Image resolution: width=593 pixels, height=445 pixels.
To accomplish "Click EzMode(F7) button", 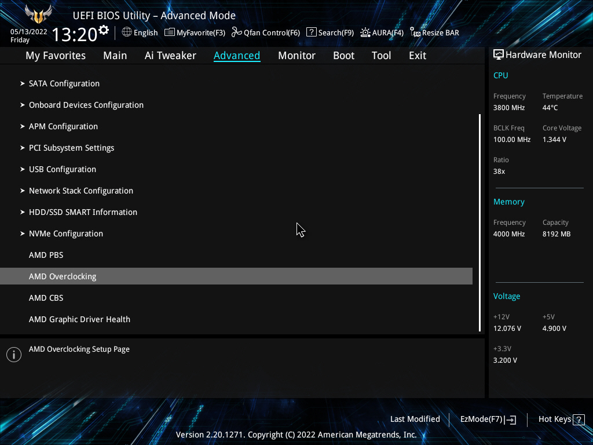I will [x=488, y=420].
